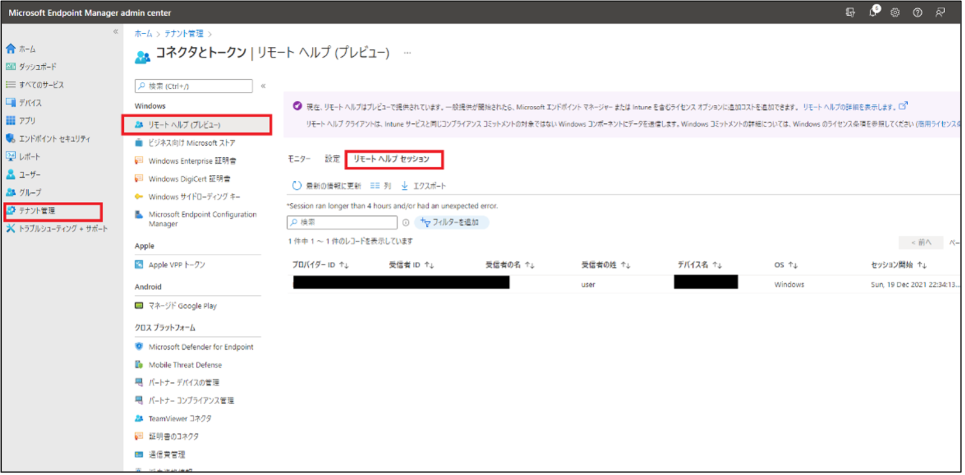Open feedback icon in header
The width and height of the screenshot is (965, 475).
(x=940, y=12)
